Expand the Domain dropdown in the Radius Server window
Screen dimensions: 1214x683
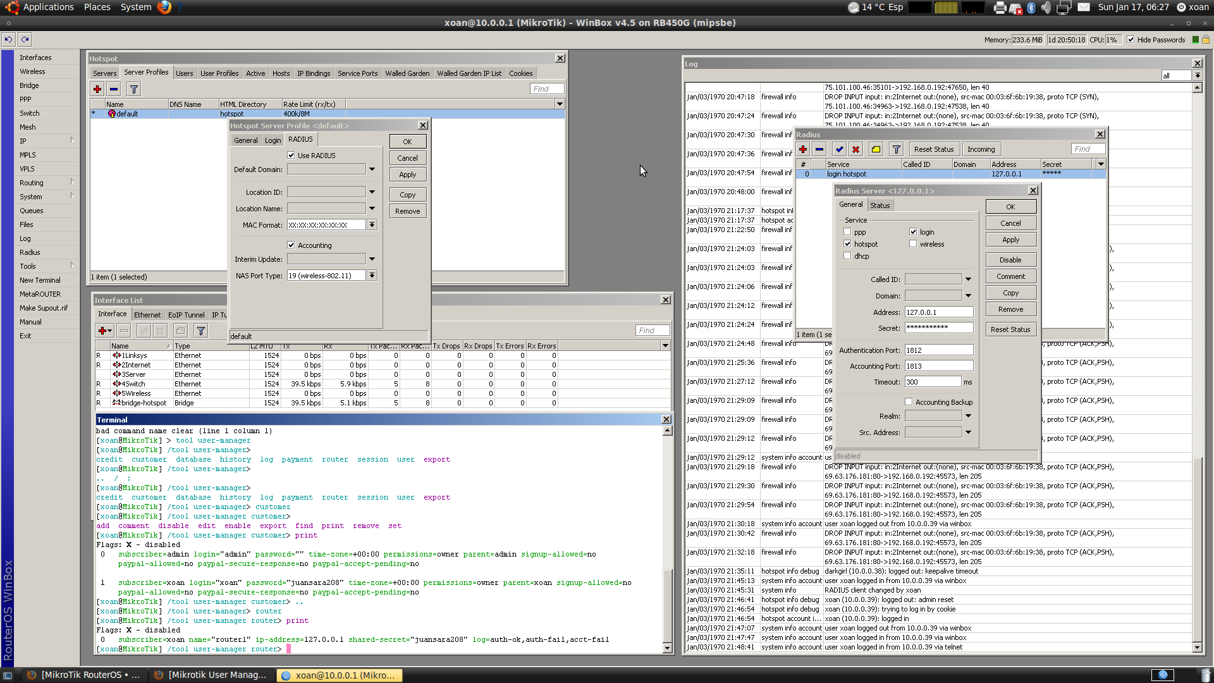(x=968, y=295)
